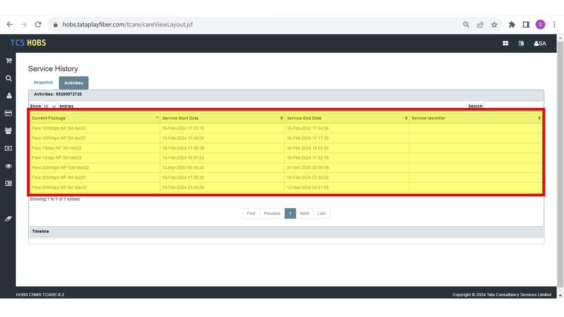Click the Showing 1 to 7 of 7 entries text
The image size is (564, 317).
point(55,199)
